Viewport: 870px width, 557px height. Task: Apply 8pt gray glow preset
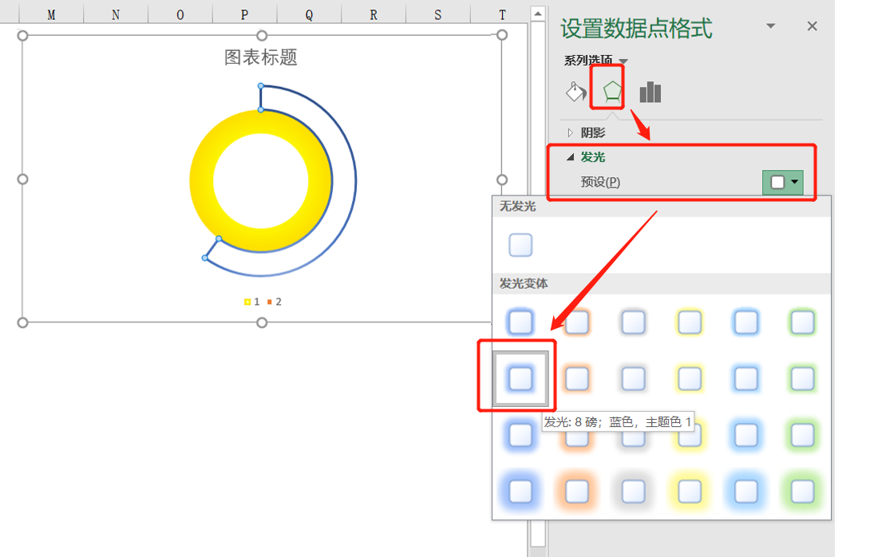click(x=633, y=378)
